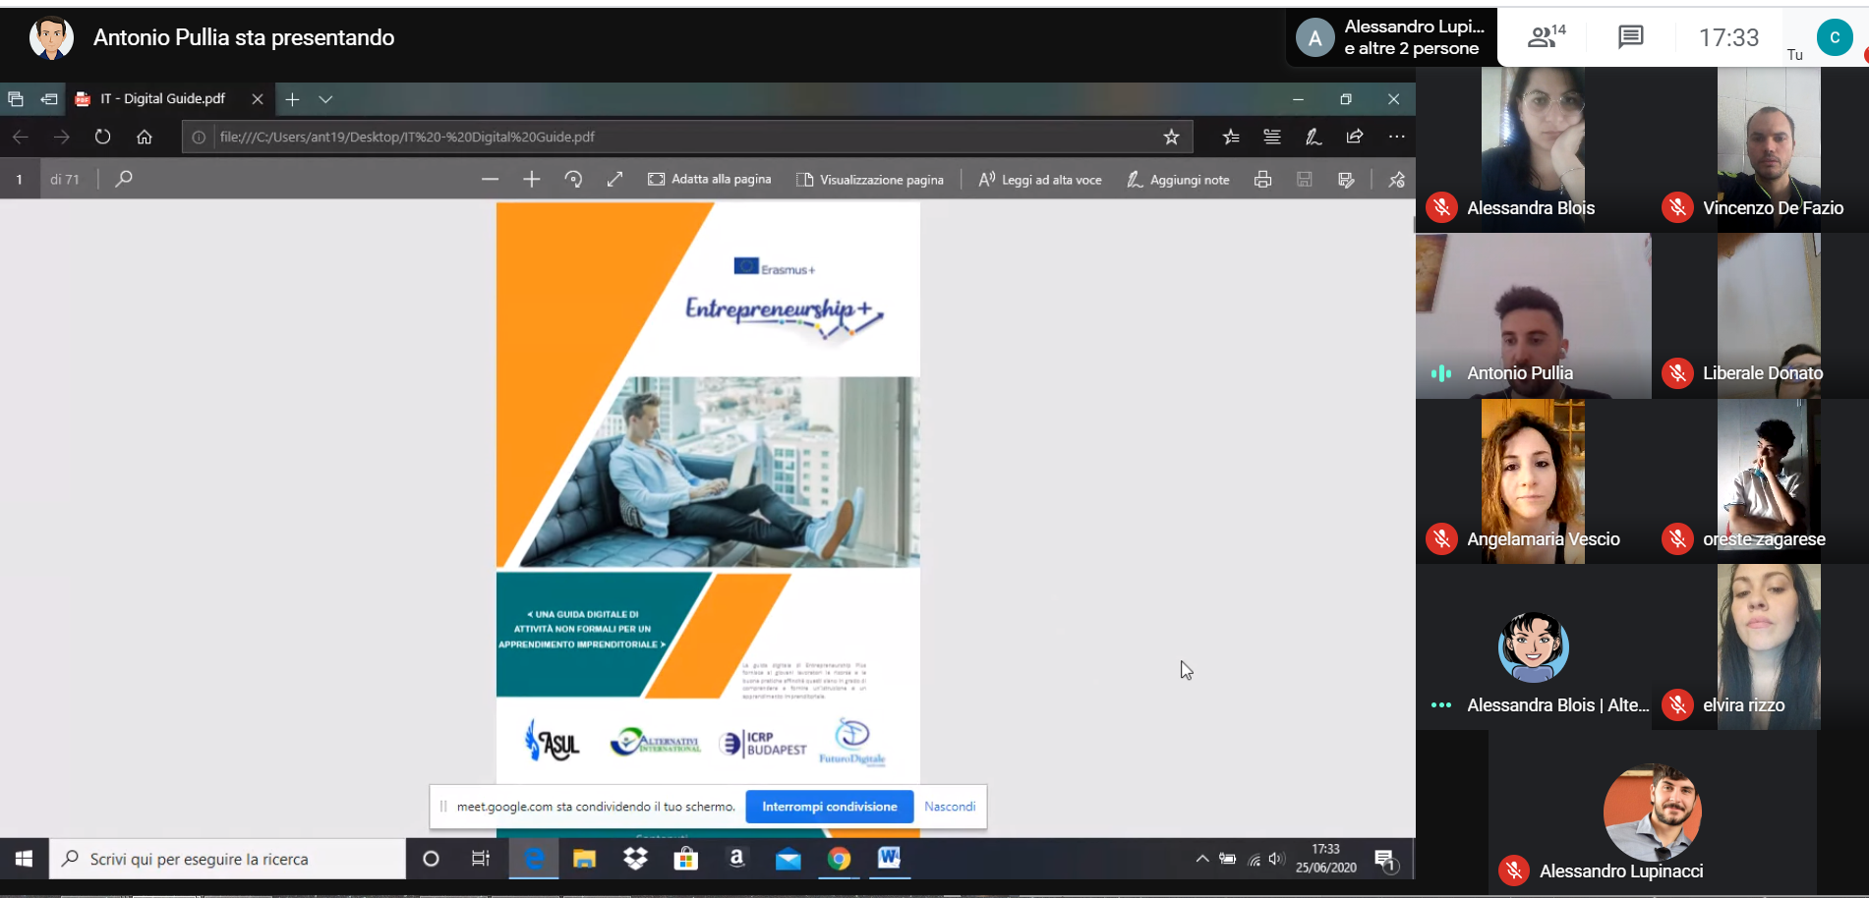Open Edge reading list icon
This screenshot has width=1869, height=898.
click(1272, 137)
